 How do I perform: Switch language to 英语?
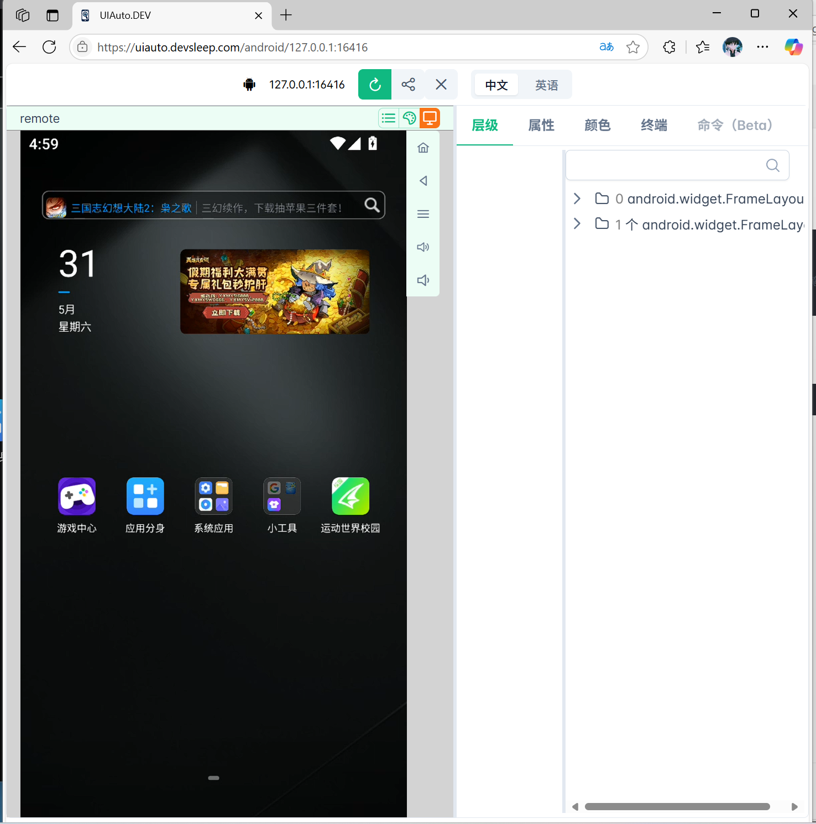click(546, 85)
